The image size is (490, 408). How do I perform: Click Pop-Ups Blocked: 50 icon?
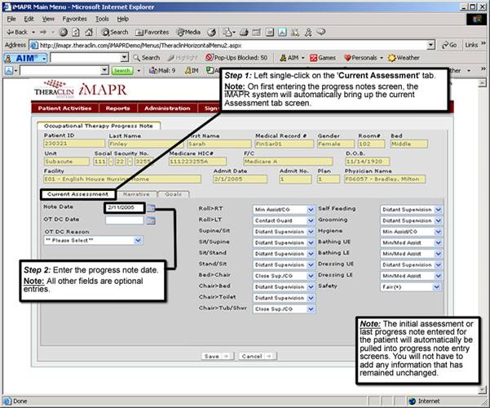[236, 58]
